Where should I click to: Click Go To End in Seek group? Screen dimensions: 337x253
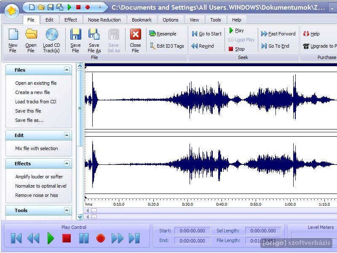[275, 46]
